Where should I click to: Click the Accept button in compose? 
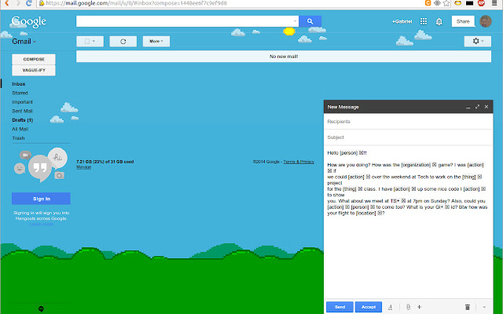(369, 307)
